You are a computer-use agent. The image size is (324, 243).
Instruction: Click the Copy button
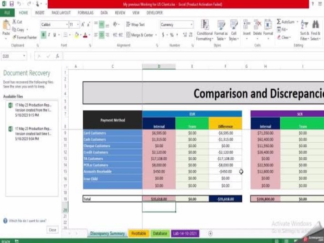click(x=18, y=29)
